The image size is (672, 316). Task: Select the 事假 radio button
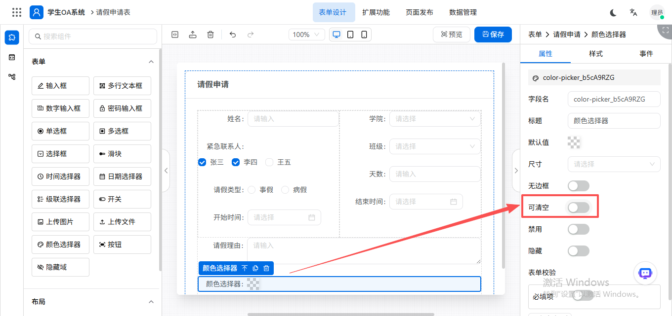pos(252,190)
